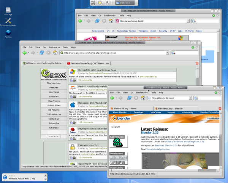228x183 pixels.
Task: Open search engine selector in Blender window
Action: pos(196,98)
